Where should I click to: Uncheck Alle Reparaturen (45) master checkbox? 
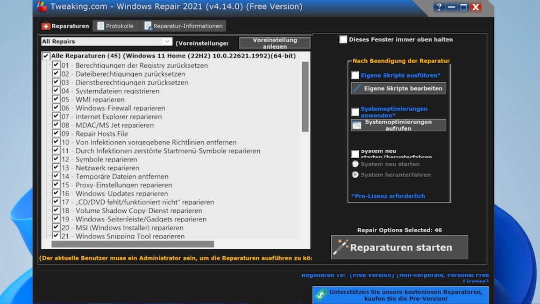click(x=46, y=56)
